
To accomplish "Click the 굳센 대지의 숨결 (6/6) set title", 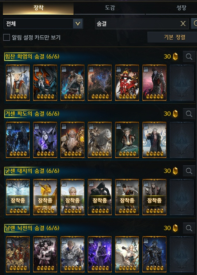I will [32, 171].
